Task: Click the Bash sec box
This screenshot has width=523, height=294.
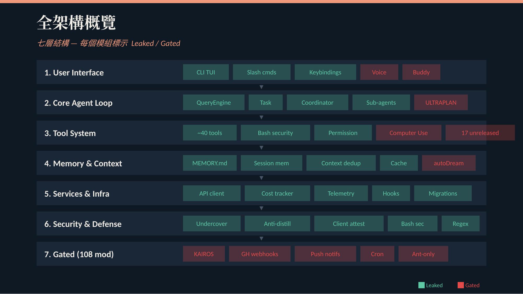Action: click(413, 224)
